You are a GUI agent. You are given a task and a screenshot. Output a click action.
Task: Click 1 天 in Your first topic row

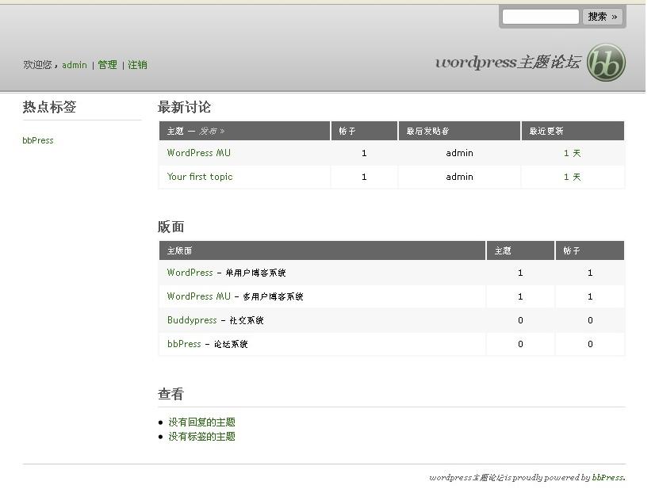click(572, 178)
